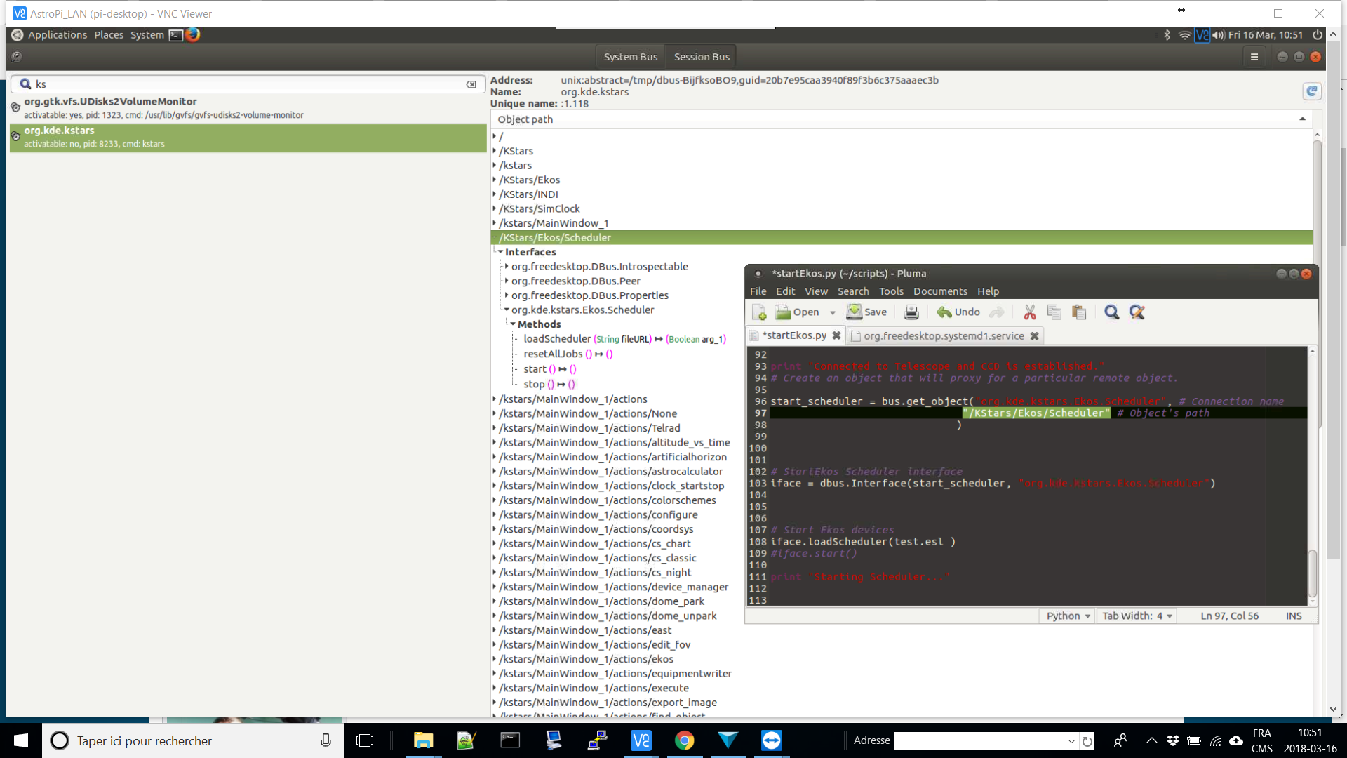Undo the last edit in Pluma

pos(958,312)
